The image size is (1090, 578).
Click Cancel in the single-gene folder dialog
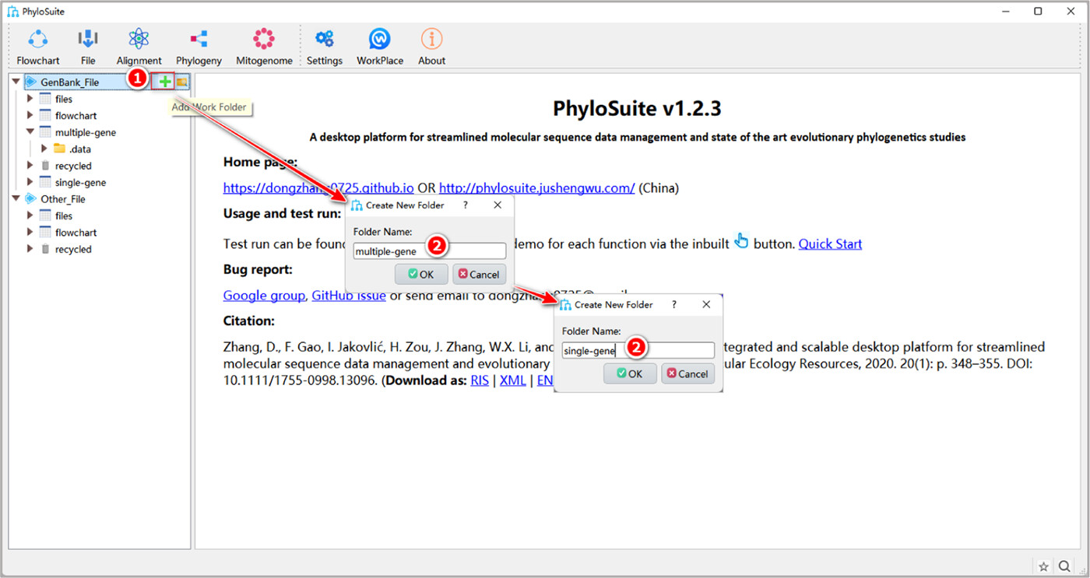[687, 373]
